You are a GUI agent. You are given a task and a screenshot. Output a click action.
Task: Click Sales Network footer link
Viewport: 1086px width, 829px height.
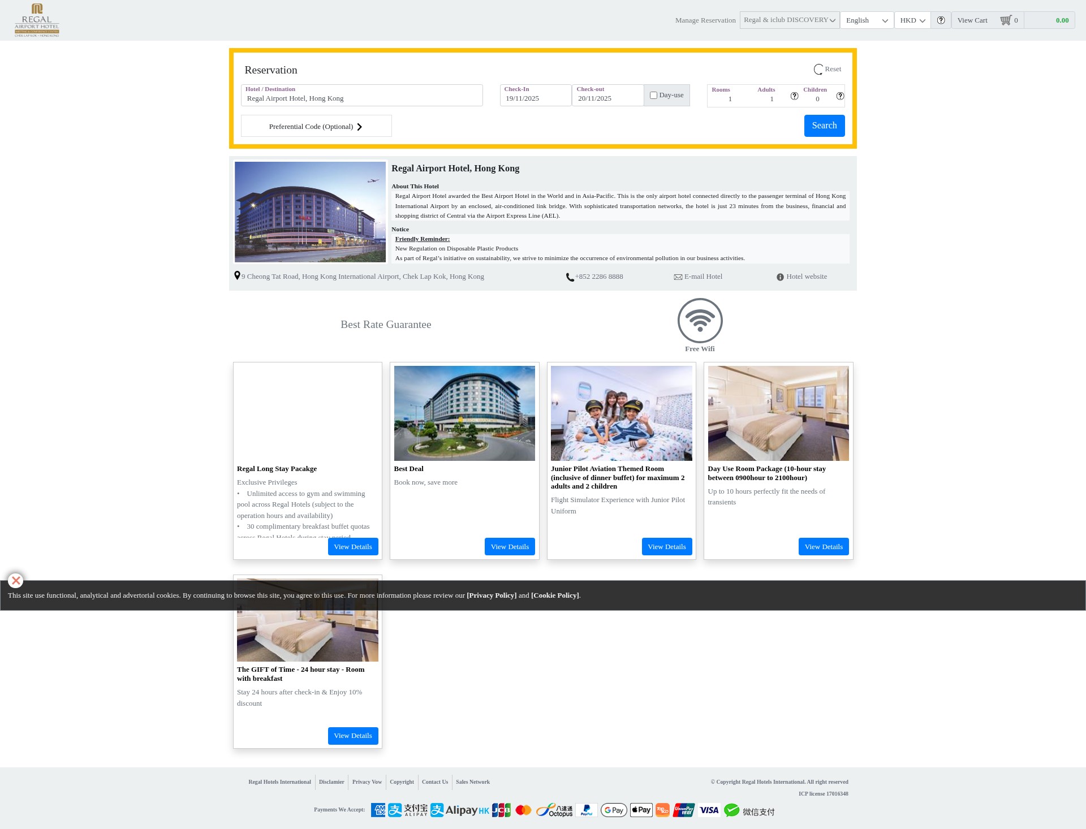473,782
